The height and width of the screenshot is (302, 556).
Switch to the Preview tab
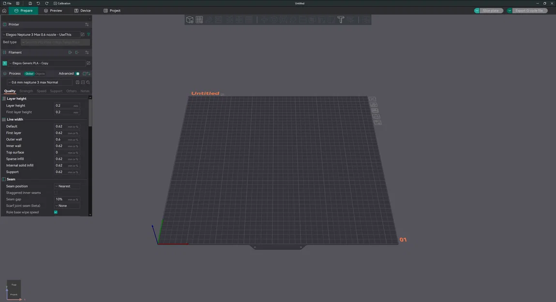(x=55, y=10)
